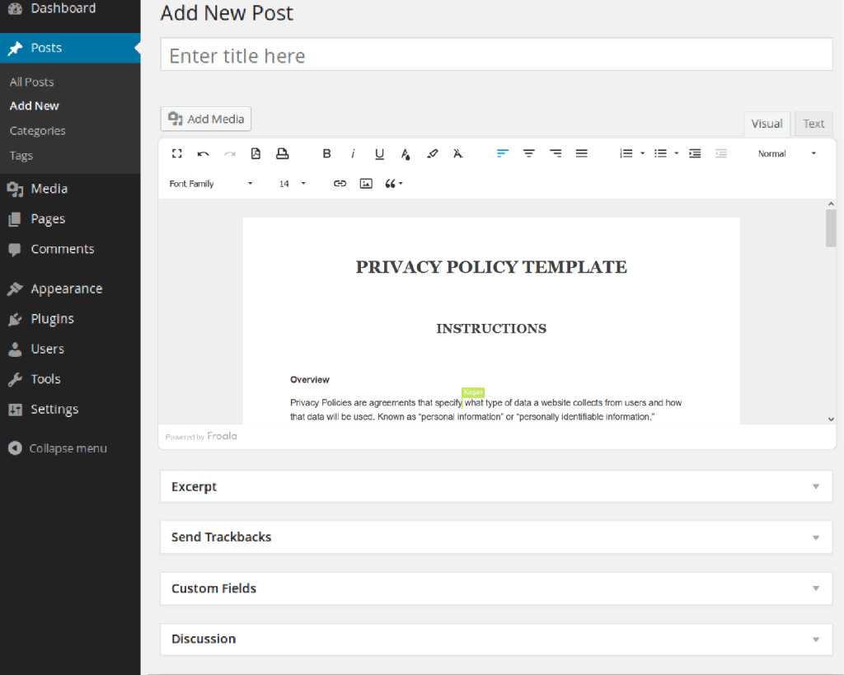Select the Print icon in the toolbar
The width and height of the screenshot is (844, 675).
pos(280,153)
